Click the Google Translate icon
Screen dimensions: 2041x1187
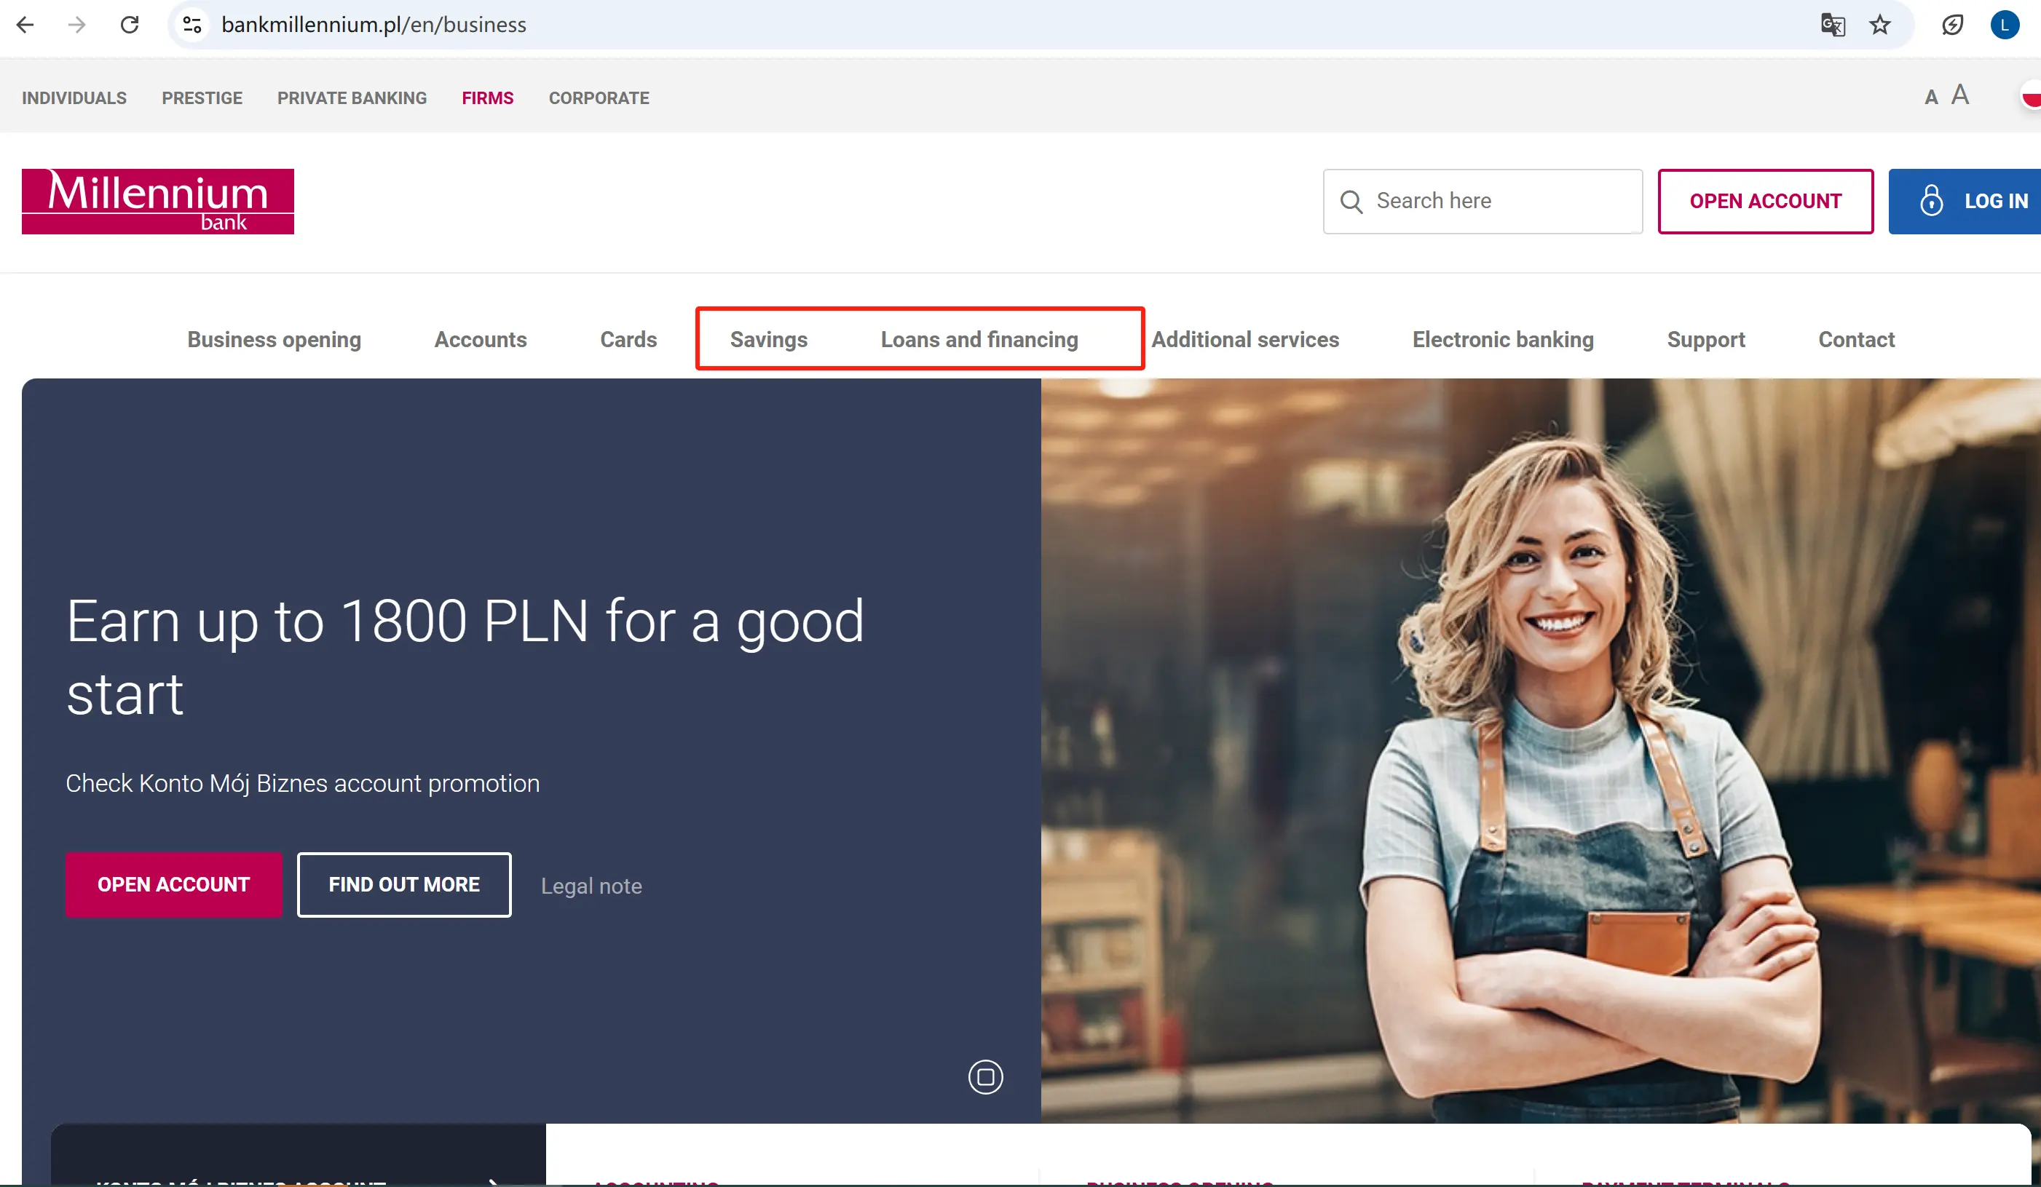pyautogui.click(x=1832, y=25)
